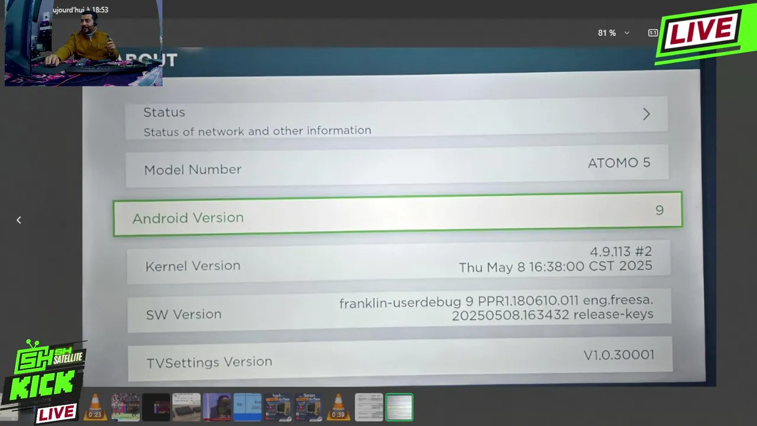Image resolution: width=757 pixels, height=426 pixels.
Task: Select the TVSettings Version row
Action: tap(400, 359)
